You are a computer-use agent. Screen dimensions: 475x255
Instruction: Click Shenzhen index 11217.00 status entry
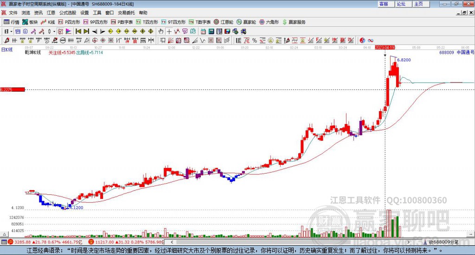(126, 242)
